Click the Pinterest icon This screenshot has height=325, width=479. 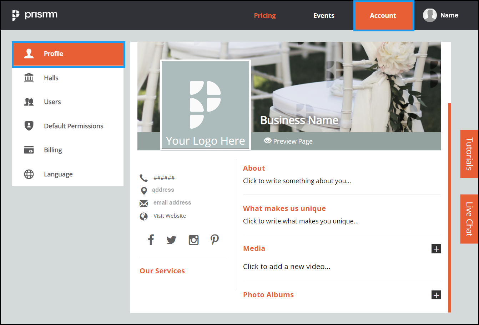tap(215, 239)
